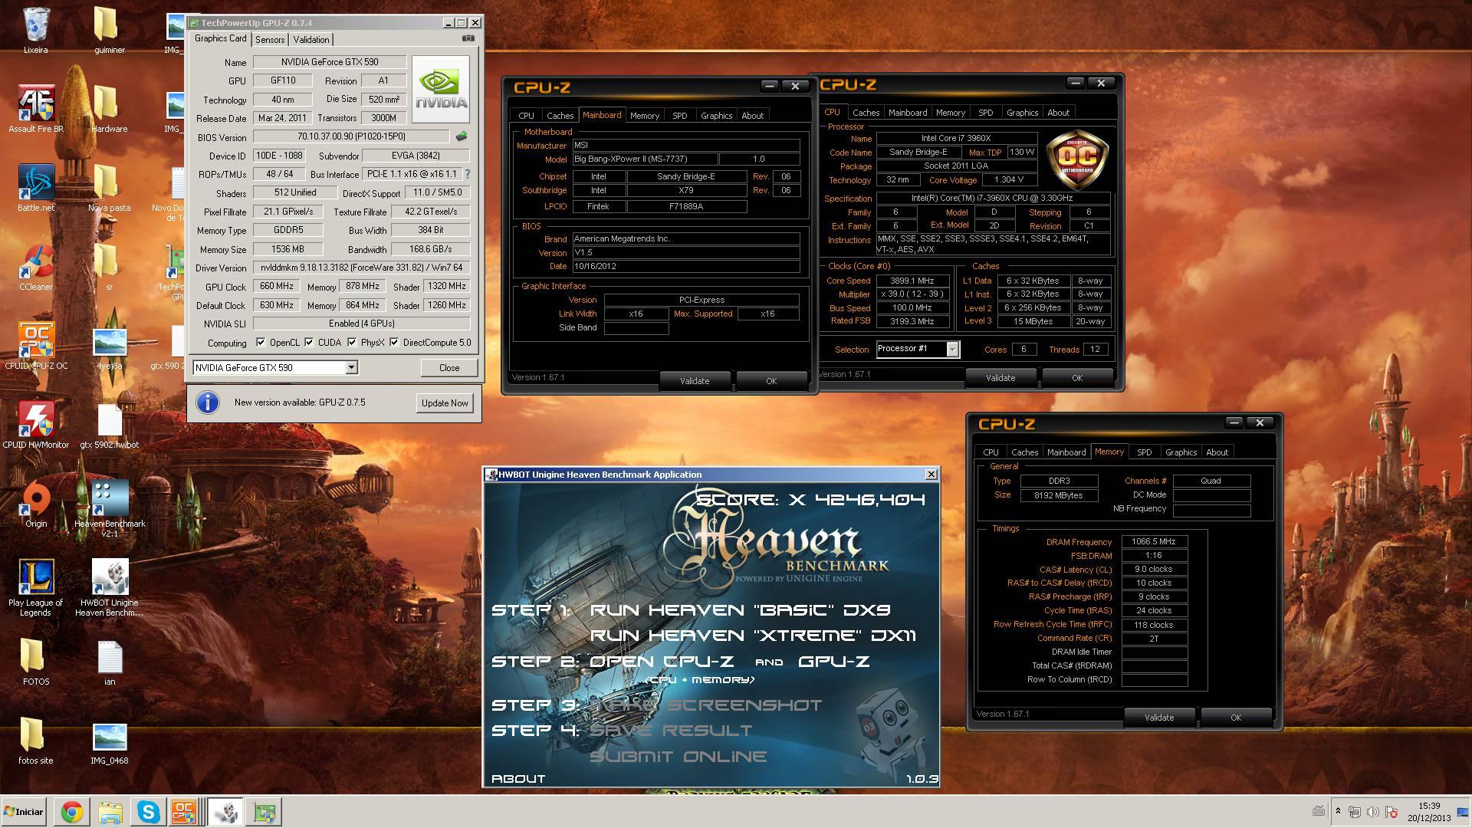Launch Origin desktop shortcut
The image size is (1472, 828).
[x=35, y=504]
